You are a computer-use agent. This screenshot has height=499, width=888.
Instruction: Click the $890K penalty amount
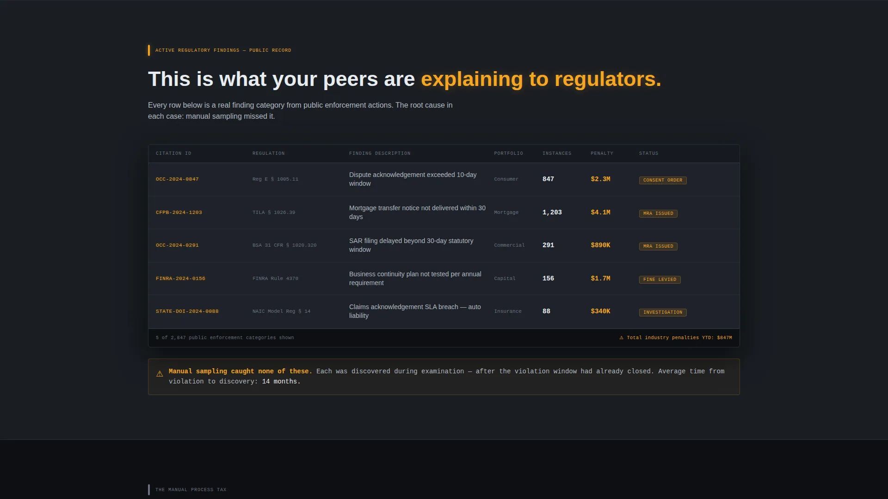tap(600, 245)
